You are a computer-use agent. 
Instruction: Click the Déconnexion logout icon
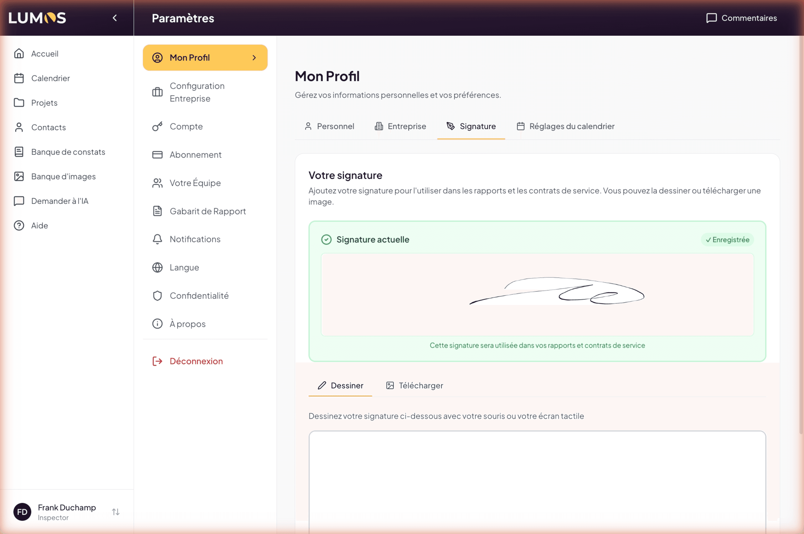click(157, 361)
